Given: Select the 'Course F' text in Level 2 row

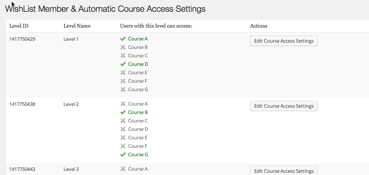Looking at the screenshot, I should [138, 146].
